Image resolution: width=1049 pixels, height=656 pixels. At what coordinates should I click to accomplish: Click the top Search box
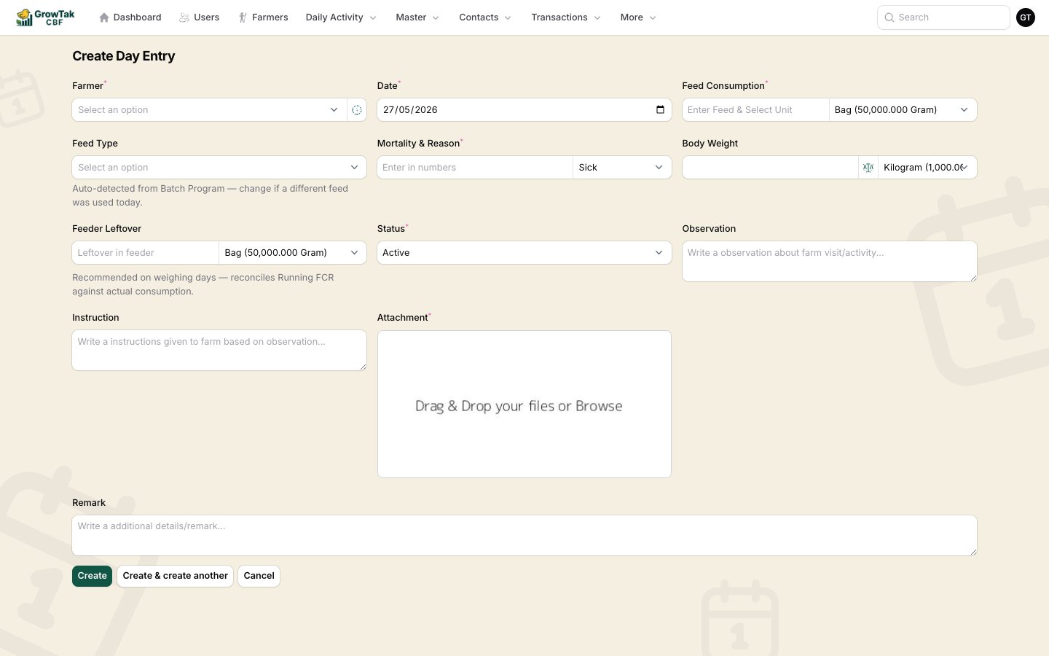(943, 17)
